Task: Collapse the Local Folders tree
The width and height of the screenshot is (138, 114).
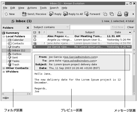Action: (4, 37)
